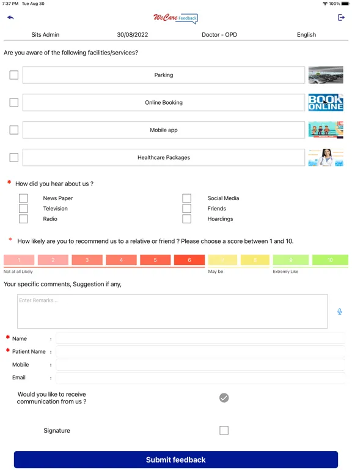Tap the back arrow icon
The width and height of the screenshot is (352, 470).
tap(10, 17)
